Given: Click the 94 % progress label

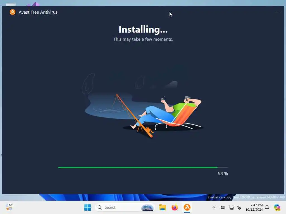Looking at the screenshot, I should 223,174.
